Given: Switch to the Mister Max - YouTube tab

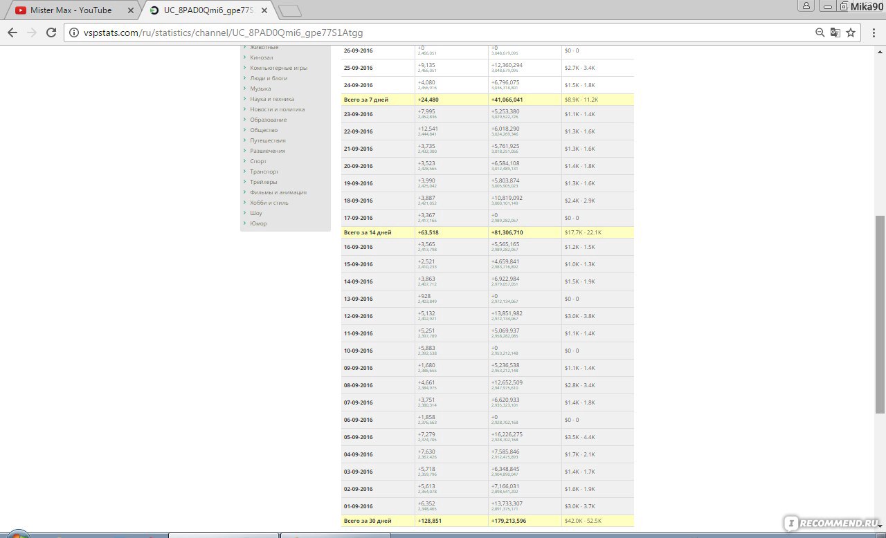Looking at the screenshot, I should coord(71,10).
